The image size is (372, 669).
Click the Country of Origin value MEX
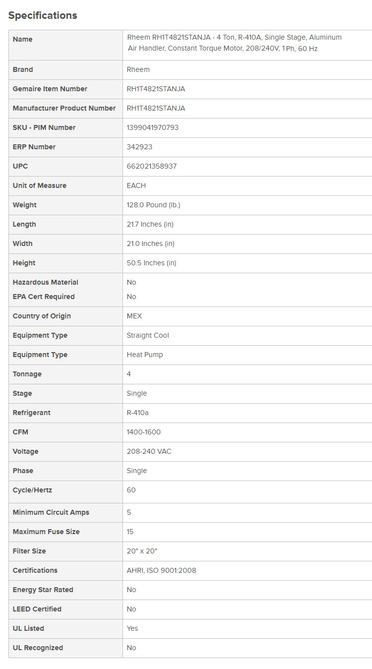[x=134, y=316]
